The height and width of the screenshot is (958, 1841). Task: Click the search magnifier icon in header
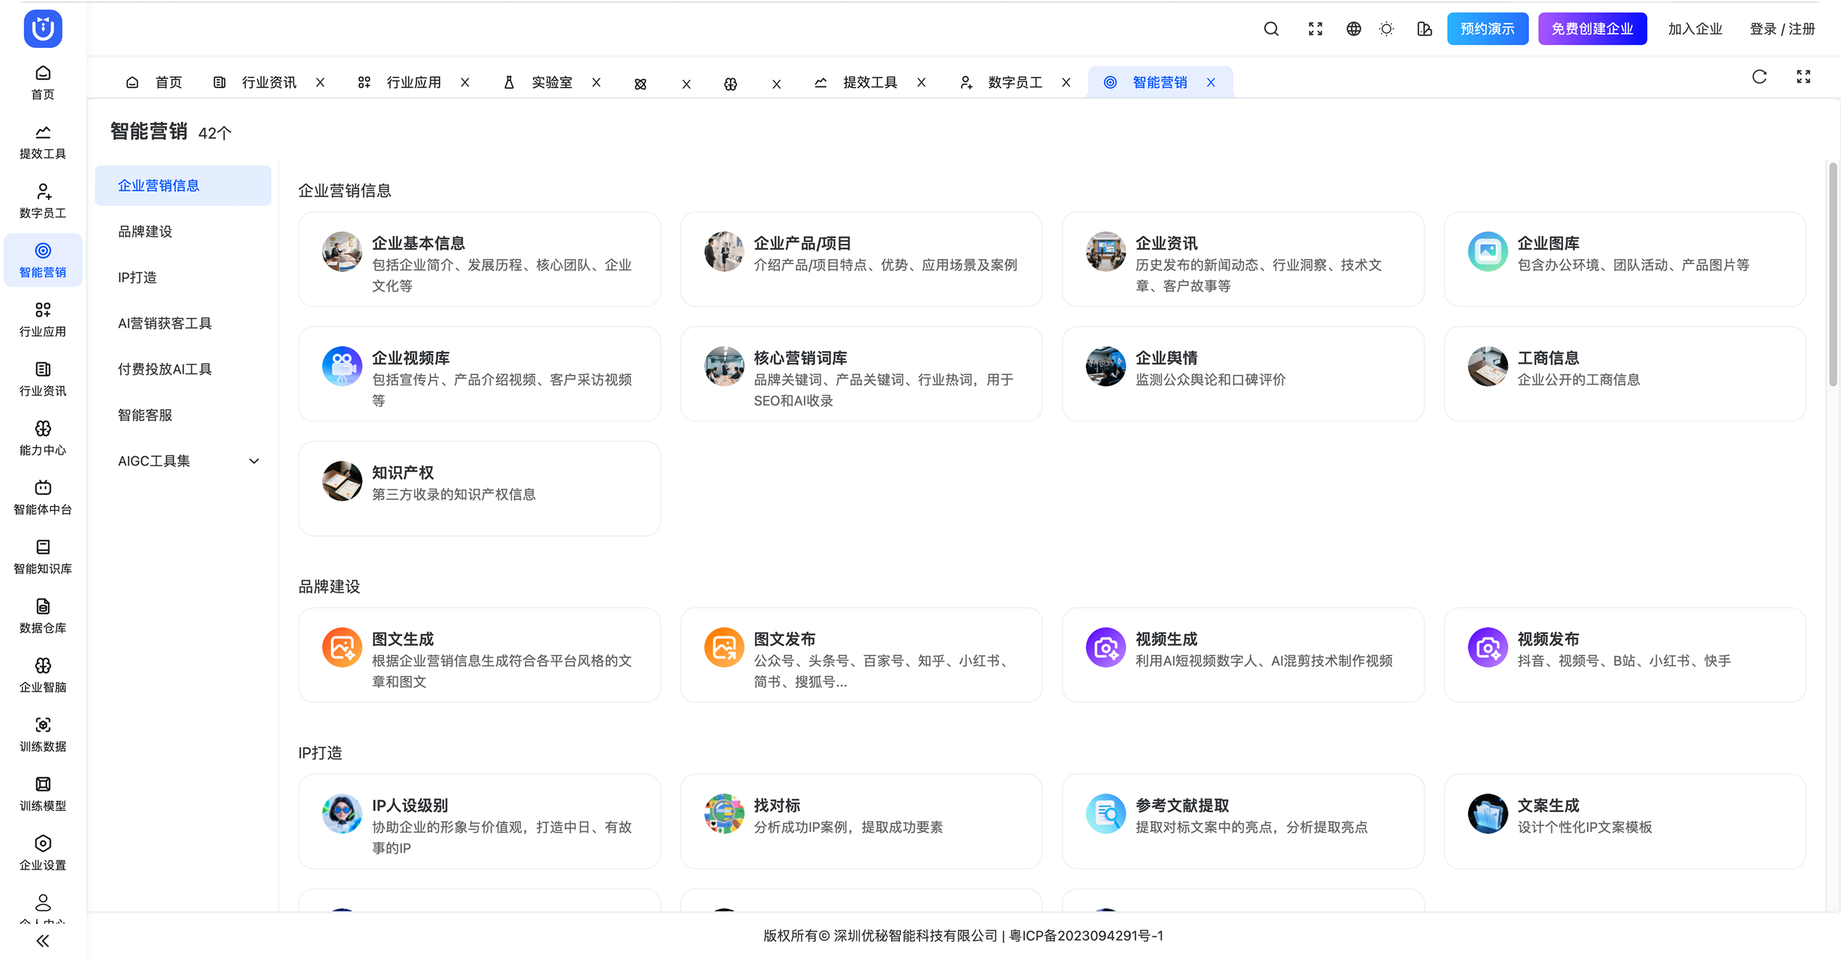click(x=1271, y=29)
